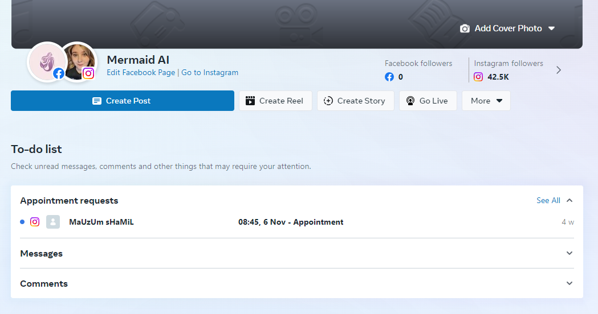Click the Mermaid AI page name

point(138,60)
